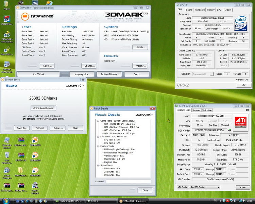The height and width of the screenshot is (204, 255).
Task: Click Details... in the 3DMark Score window
Action: click(x=58, y=128)
